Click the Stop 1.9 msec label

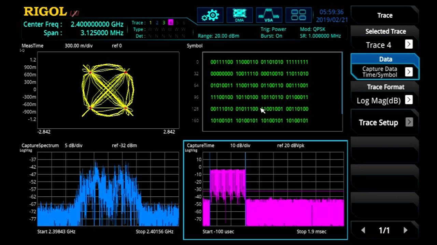pyautogui.click(x=311, y=231)
